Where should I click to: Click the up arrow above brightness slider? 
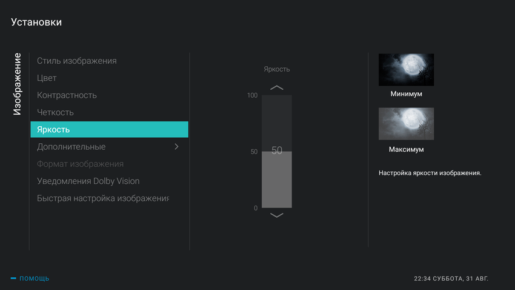276,87
